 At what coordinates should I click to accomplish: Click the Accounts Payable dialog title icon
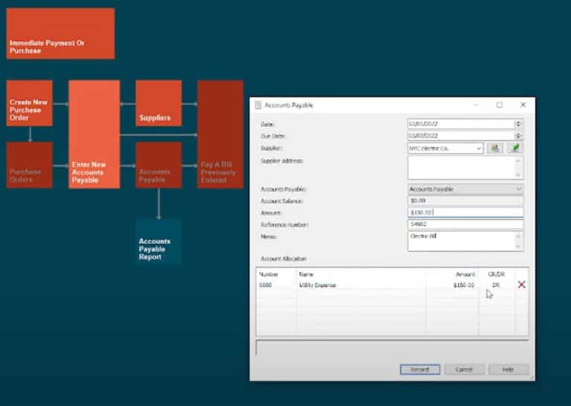pos(258,106)
